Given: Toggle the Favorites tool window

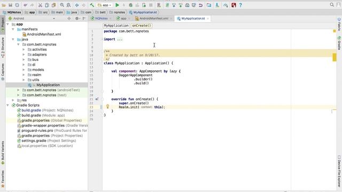Looking at the screenshot, I should (x=3, y=179).
